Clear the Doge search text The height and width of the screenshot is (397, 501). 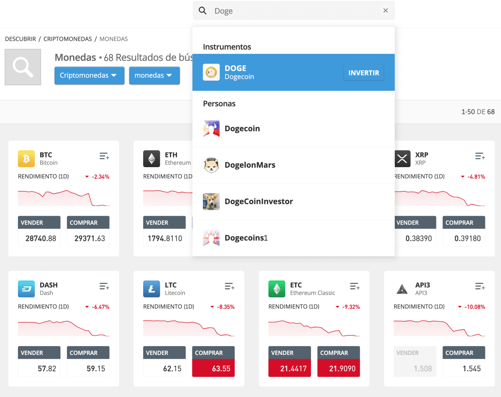point(385,11)
